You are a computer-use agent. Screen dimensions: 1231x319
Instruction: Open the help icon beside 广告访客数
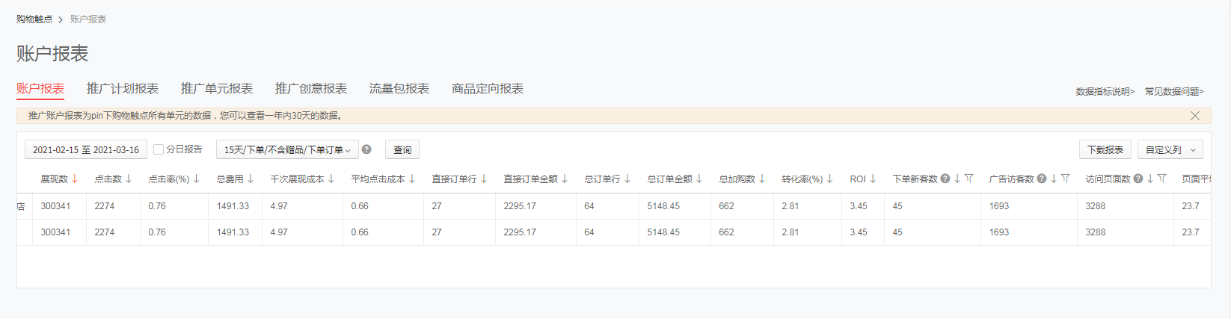pyautogui.click(x=1042, y=179)
